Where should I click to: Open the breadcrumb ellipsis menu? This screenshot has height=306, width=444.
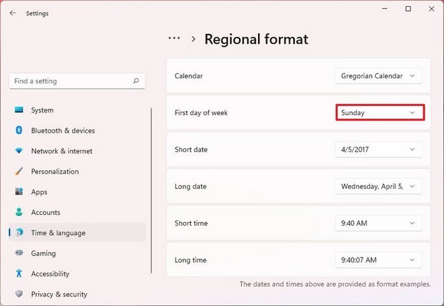click(x=174, y=38)
